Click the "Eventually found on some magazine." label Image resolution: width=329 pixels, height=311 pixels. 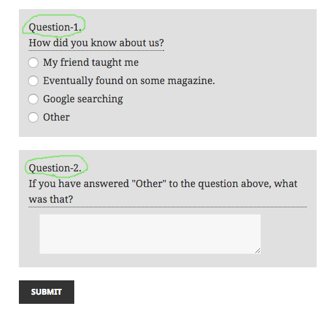point(129,81)
